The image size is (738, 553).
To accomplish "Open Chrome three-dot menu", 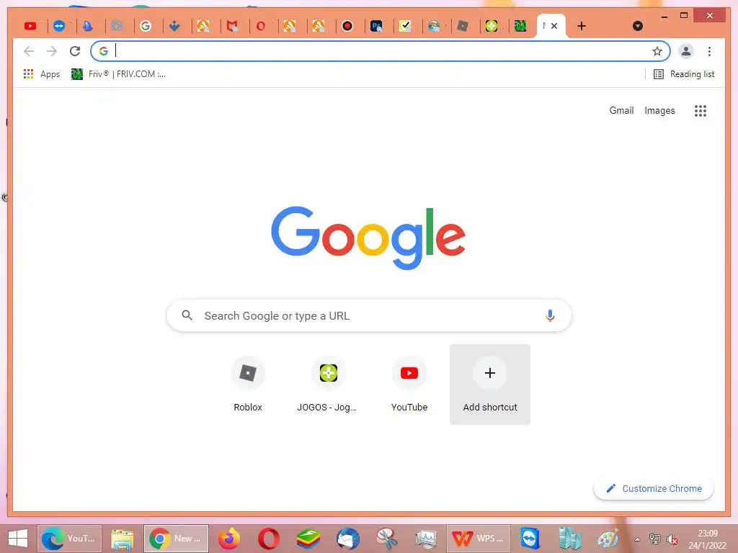I will 709,51.
